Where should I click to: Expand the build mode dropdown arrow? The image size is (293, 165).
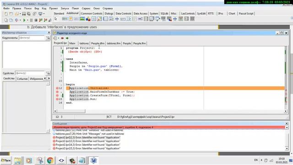click(20, 20)
